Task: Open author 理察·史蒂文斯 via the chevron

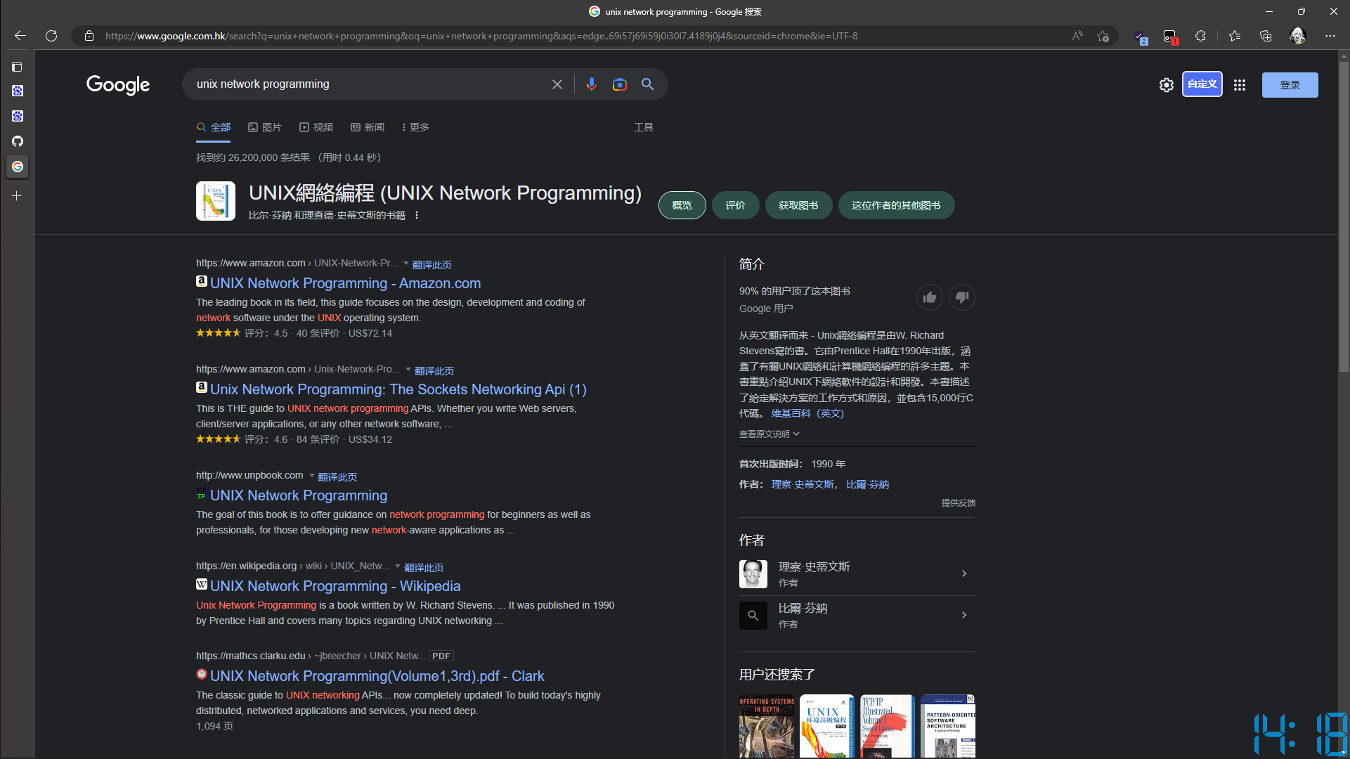Action: click(x=963, y=573)
